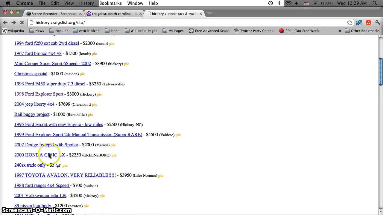The height and width of the screenshot is (215, 383).
Task: Open the Wikipedia bookmark
Action: pos(13,31)
